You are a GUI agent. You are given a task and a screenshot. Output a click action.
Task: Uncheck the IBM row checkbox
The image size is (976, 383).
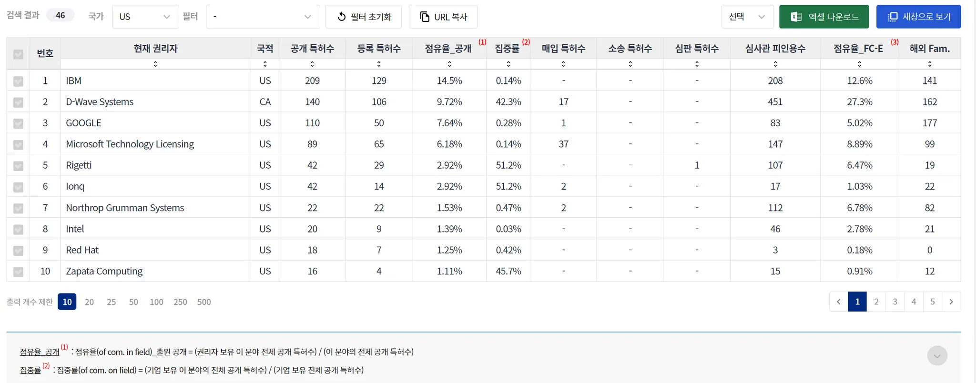(x=18, y=81)
